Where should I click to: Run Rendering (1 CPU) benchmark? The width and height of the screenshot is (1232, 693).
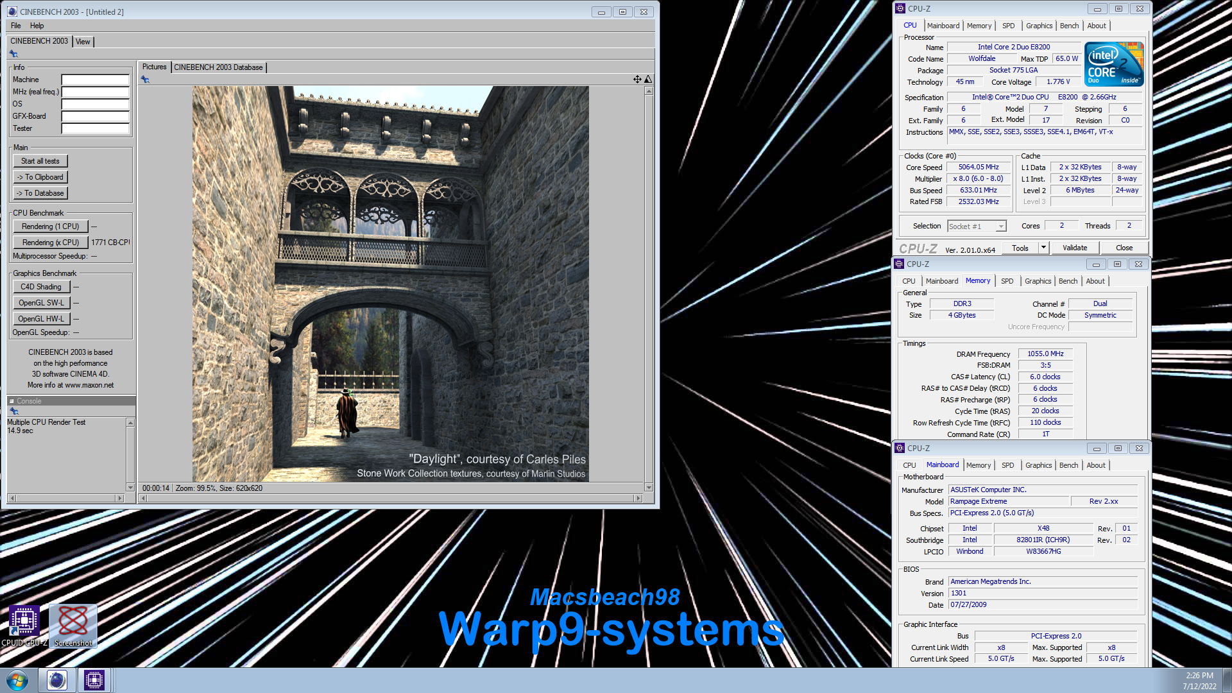51,227
